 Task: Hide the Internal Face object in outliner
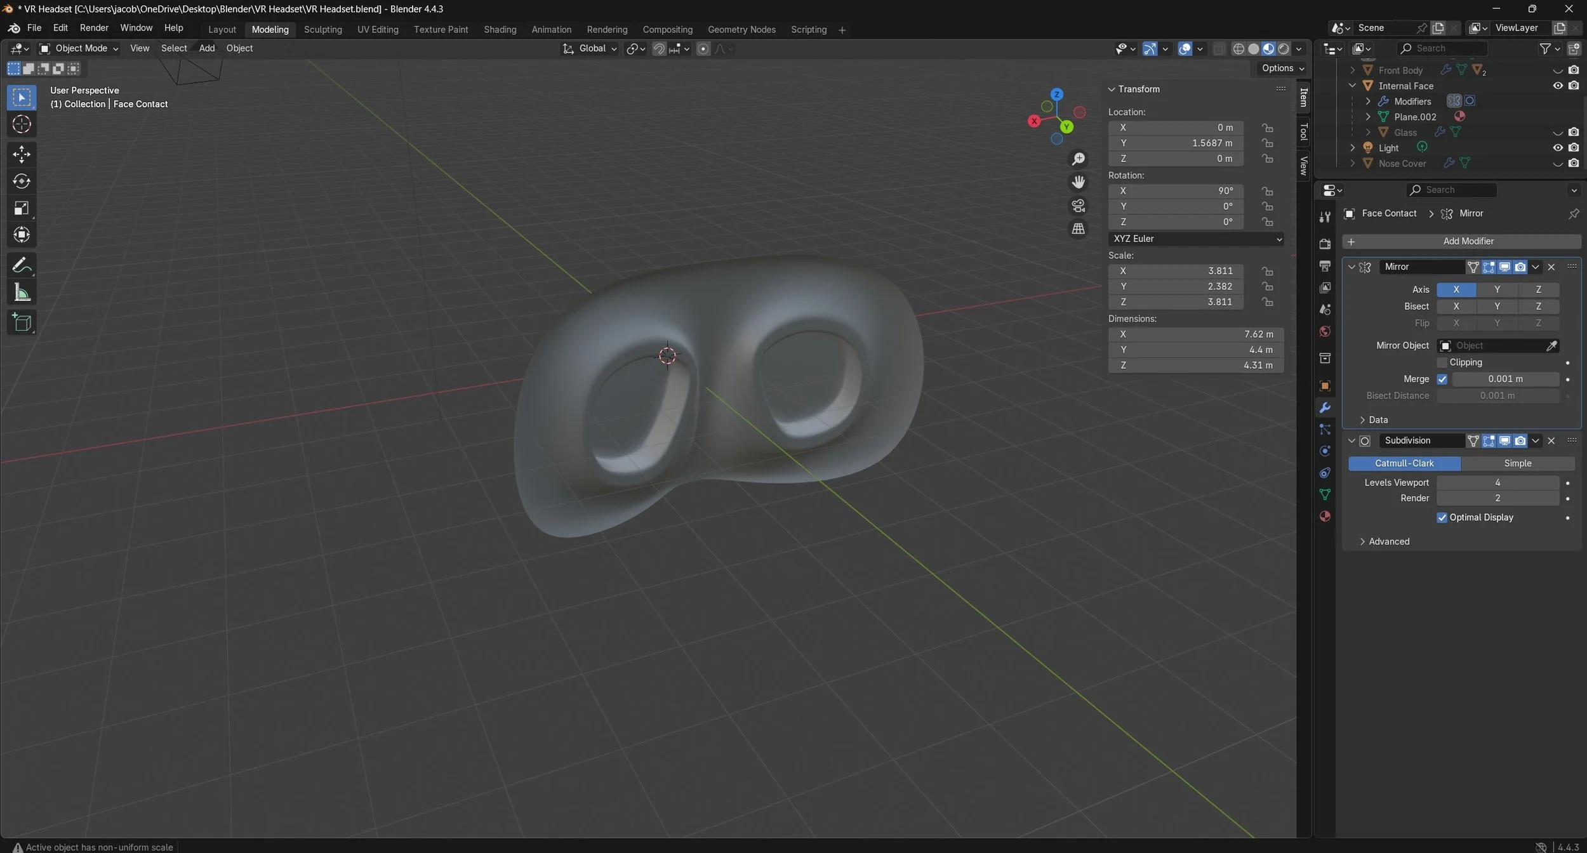[1557, 86]
